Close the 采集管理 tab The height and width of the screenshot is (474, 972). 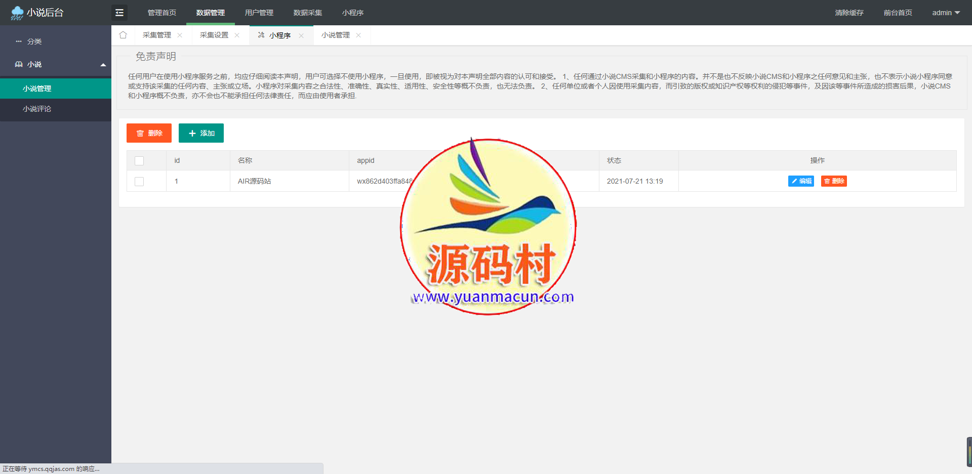coord(180,35)
